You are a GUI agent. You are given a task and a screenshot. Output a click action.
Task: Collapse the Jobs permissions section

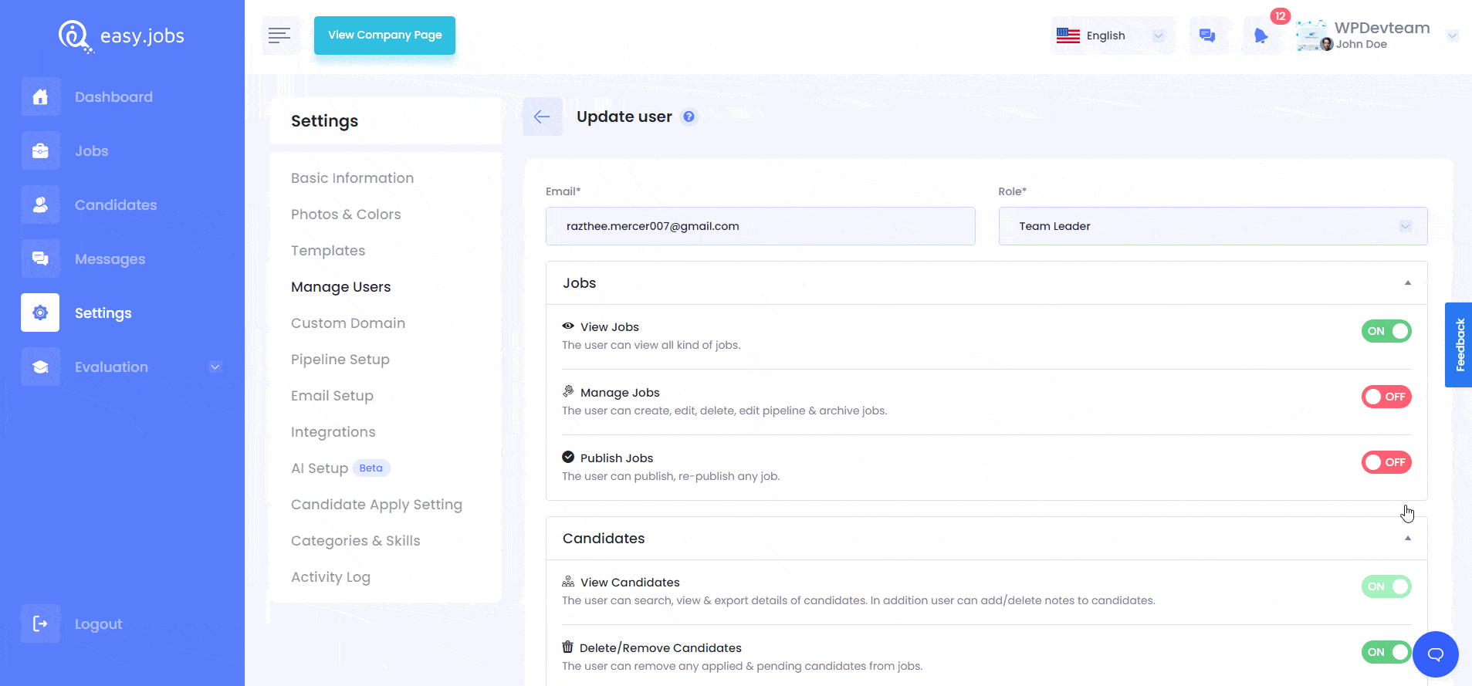pyautogui.click(x=1408, y=283)
